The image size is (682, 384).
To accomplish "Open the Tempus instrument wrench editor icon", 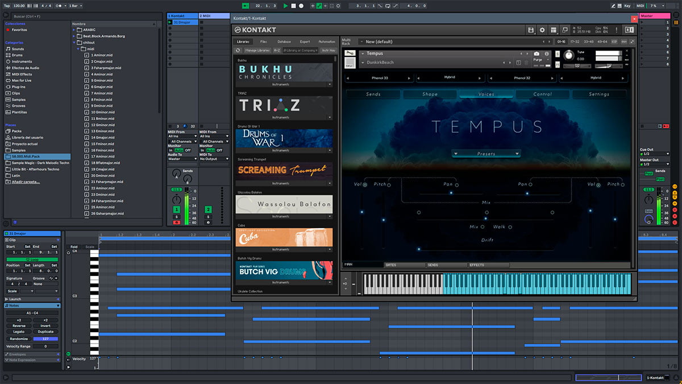I will (x=350, y=53).
